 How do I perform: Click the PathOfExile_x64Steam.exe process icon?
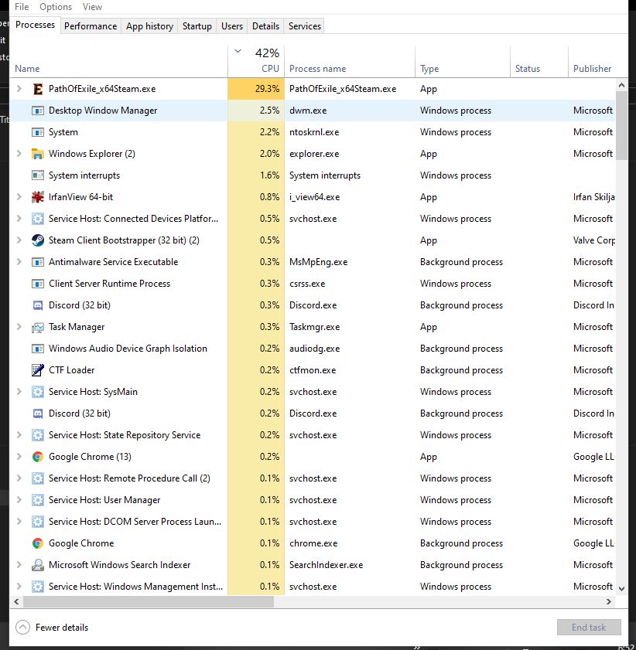(x=36, y=88)
